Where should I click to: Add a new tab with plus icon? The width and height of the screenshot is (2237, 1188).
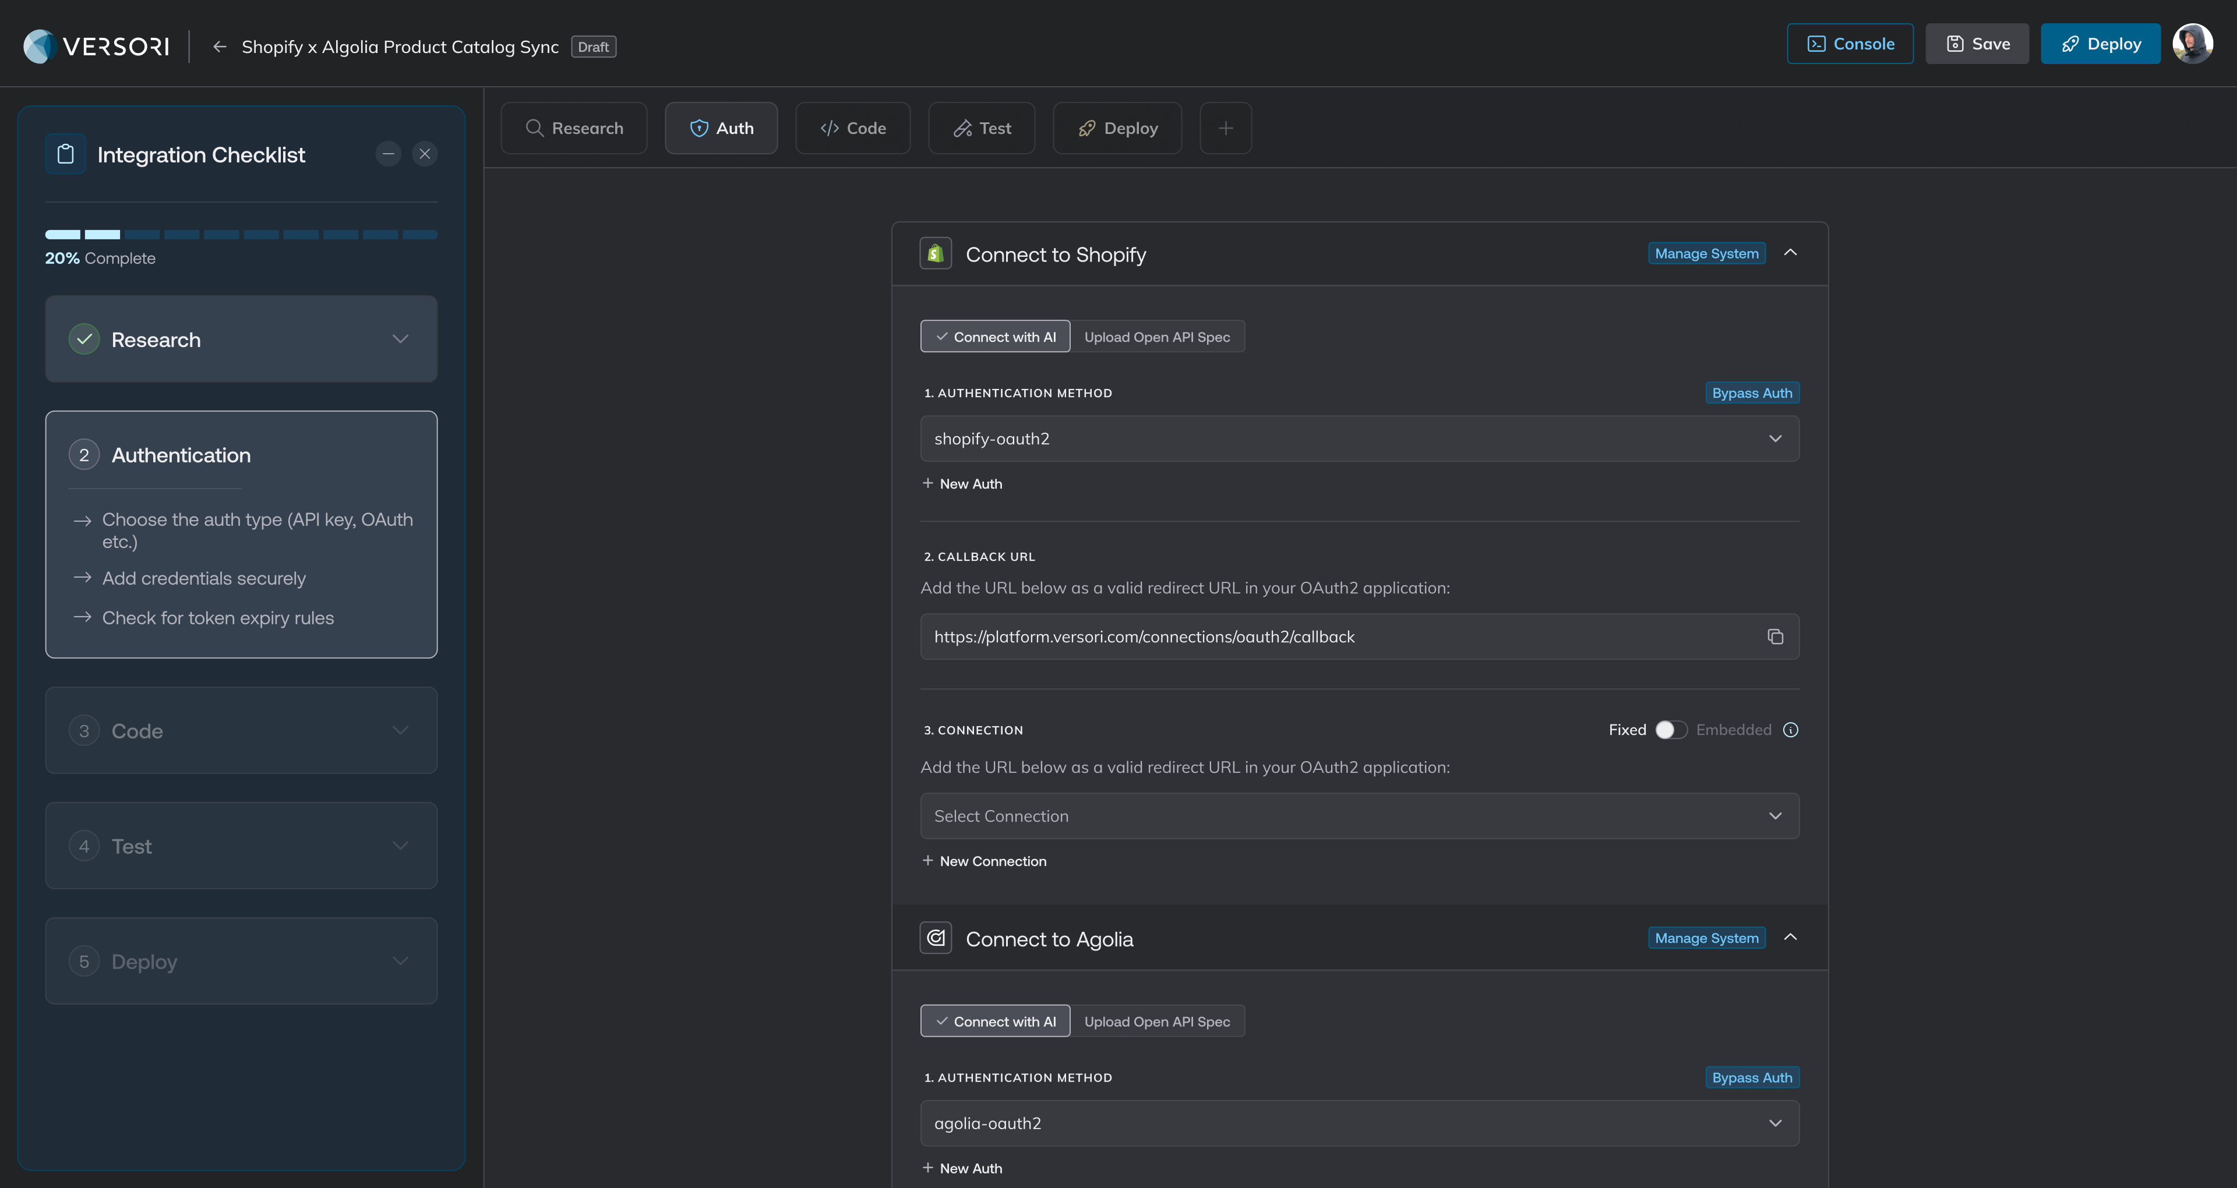[1225, 128]
